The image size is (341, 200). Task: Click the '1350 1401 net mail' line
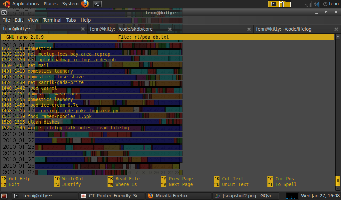pos(25,65)
